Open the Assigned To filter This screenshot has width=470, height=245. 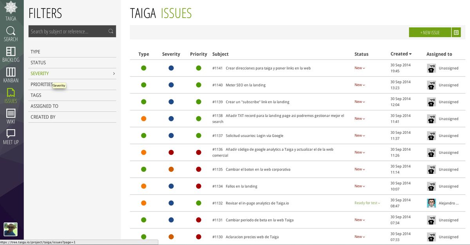click(x=44, y=106)
